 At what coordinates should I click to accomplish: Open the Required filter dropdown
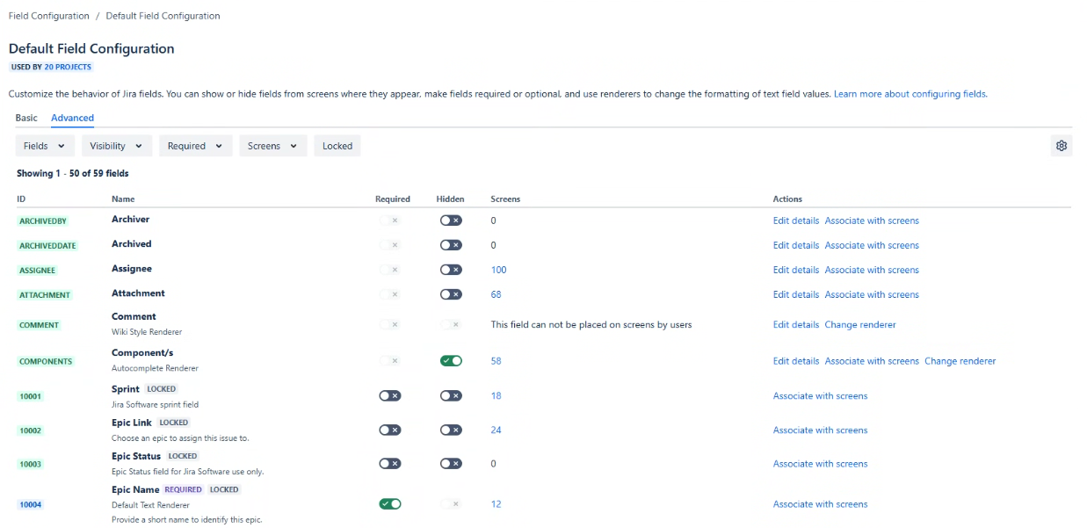[195, 146]
